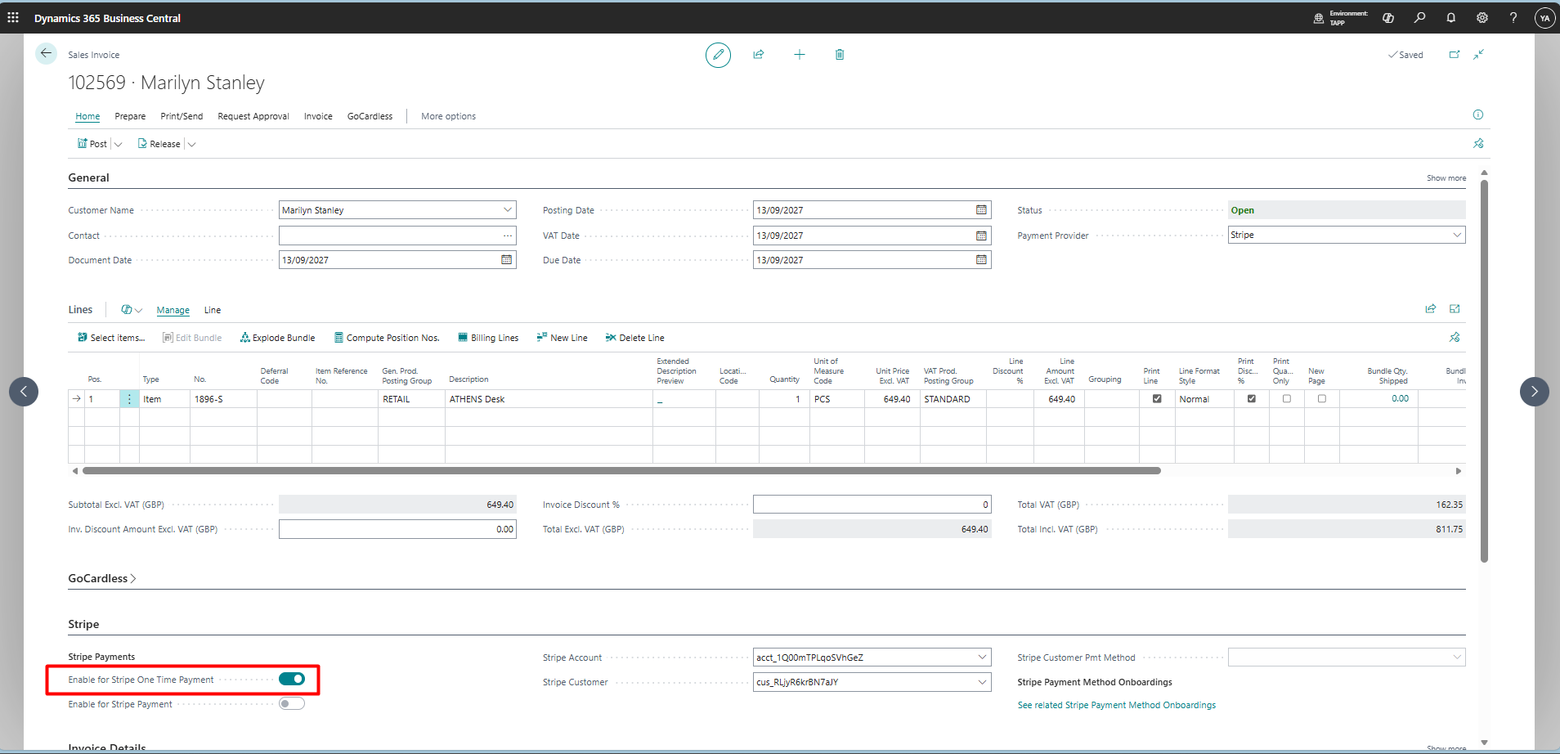Viewport: 1560px width, 754px height.
Task: Open Customer Name dropdown
Action: [508, 210]
